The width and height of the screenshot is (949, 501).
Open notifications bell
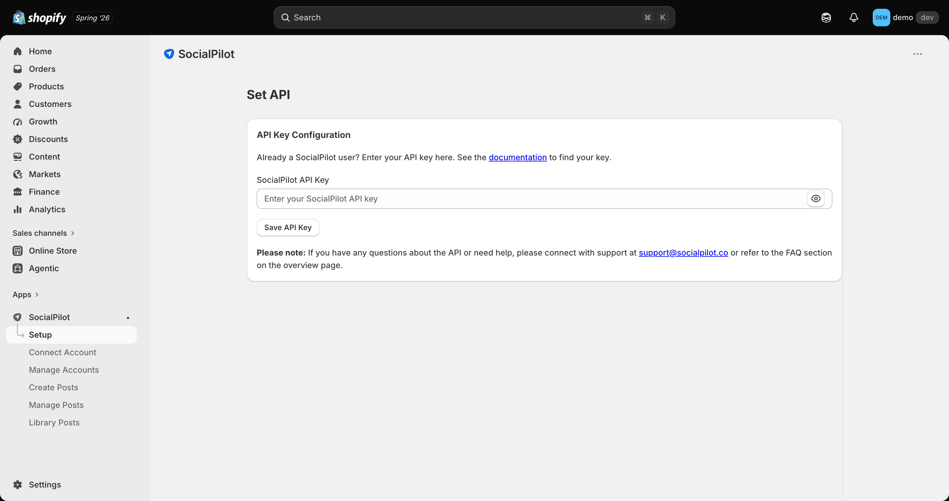pos(854,18)
